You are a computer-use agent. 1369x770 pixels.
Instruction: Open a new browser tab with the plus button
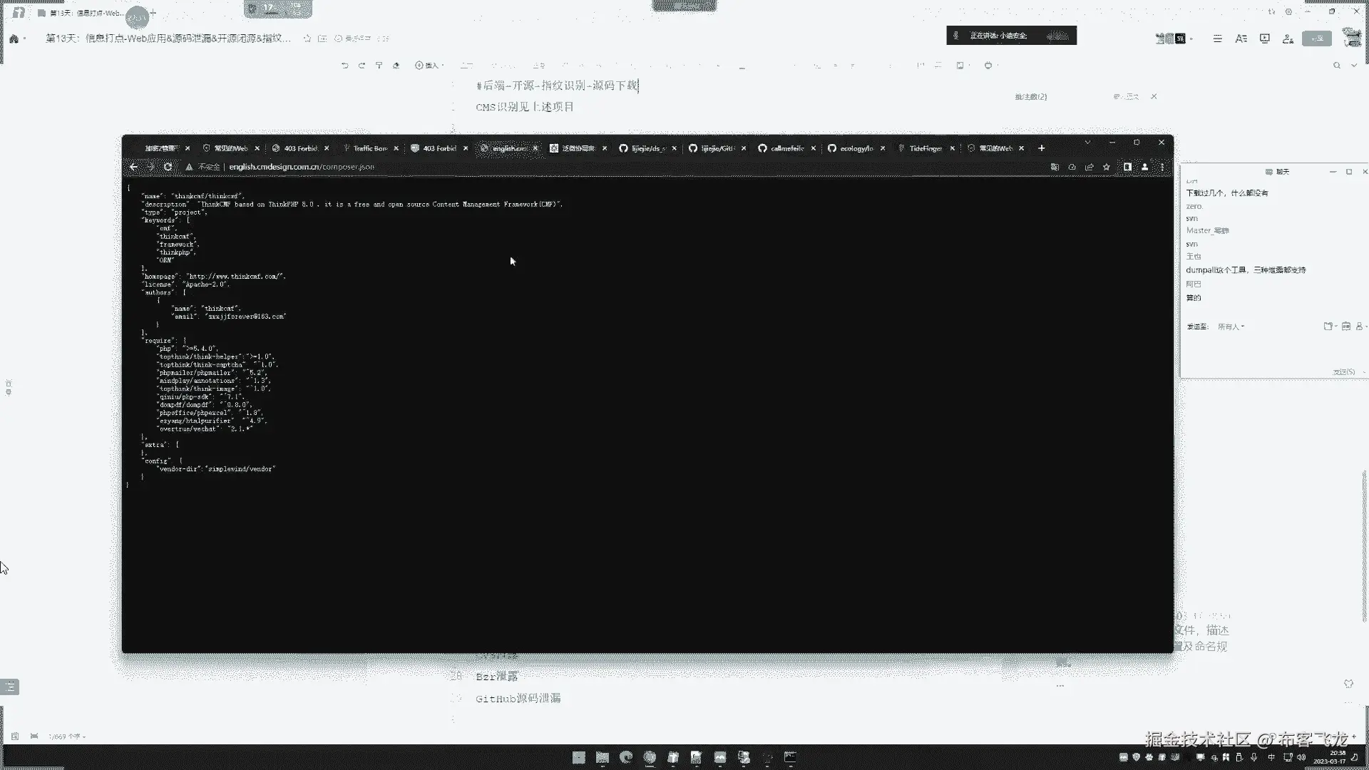(1042, 148)
